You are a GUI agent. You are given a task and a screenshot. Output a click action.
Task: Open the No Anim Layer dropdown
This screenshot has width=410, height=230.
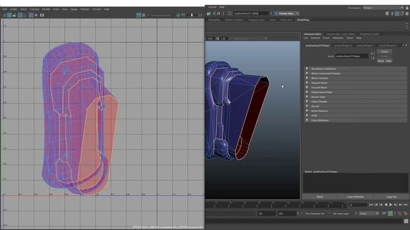click(341, 213)
